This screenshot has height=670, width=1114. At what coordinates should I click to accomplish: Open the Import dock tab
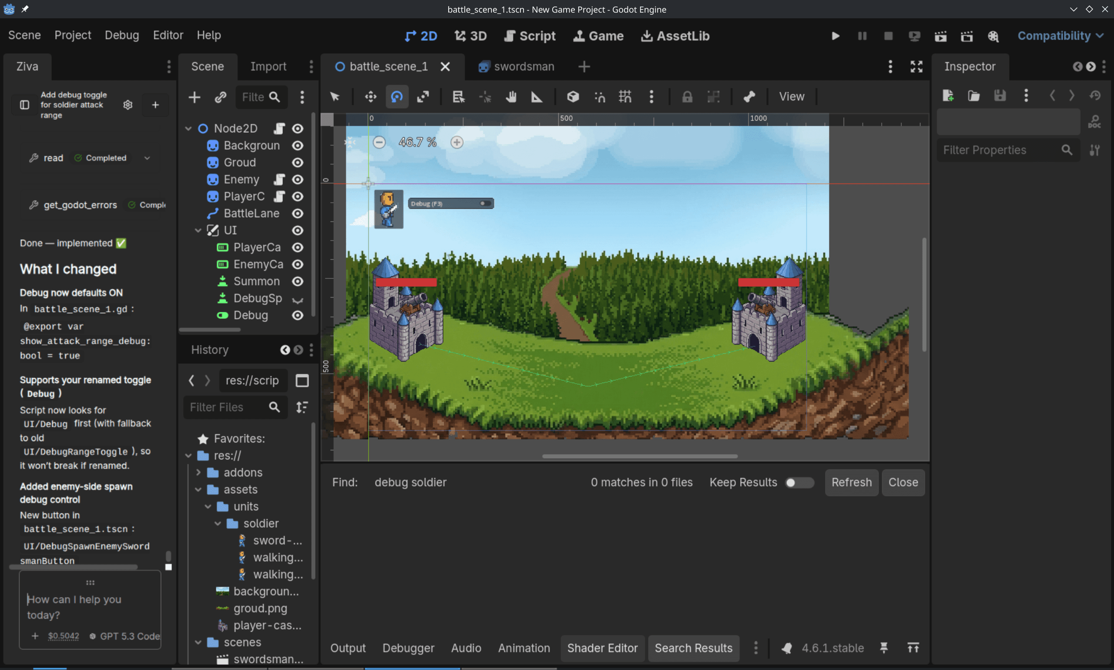click(x=268, y=67)
